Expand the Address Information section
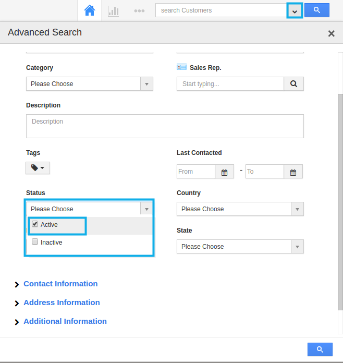 tap(62, 302)
